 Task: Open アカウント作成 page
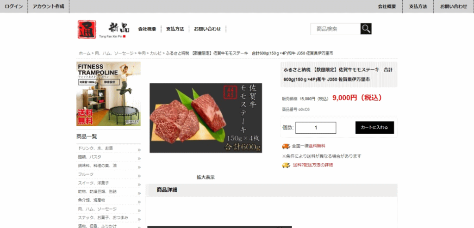(x=48, y=6)
